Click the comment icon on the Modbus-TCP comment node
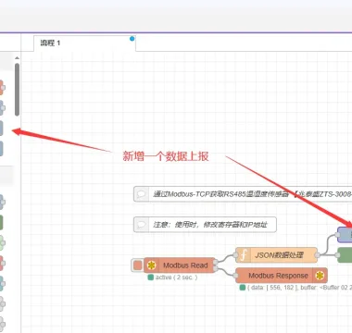The width and height of the screenshot is (352, 333). [142, 194]
